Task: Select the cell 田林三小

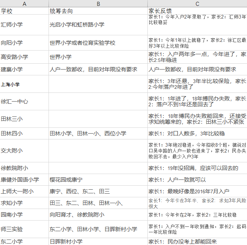Action: pyautogui.click(x=24, y=119)
